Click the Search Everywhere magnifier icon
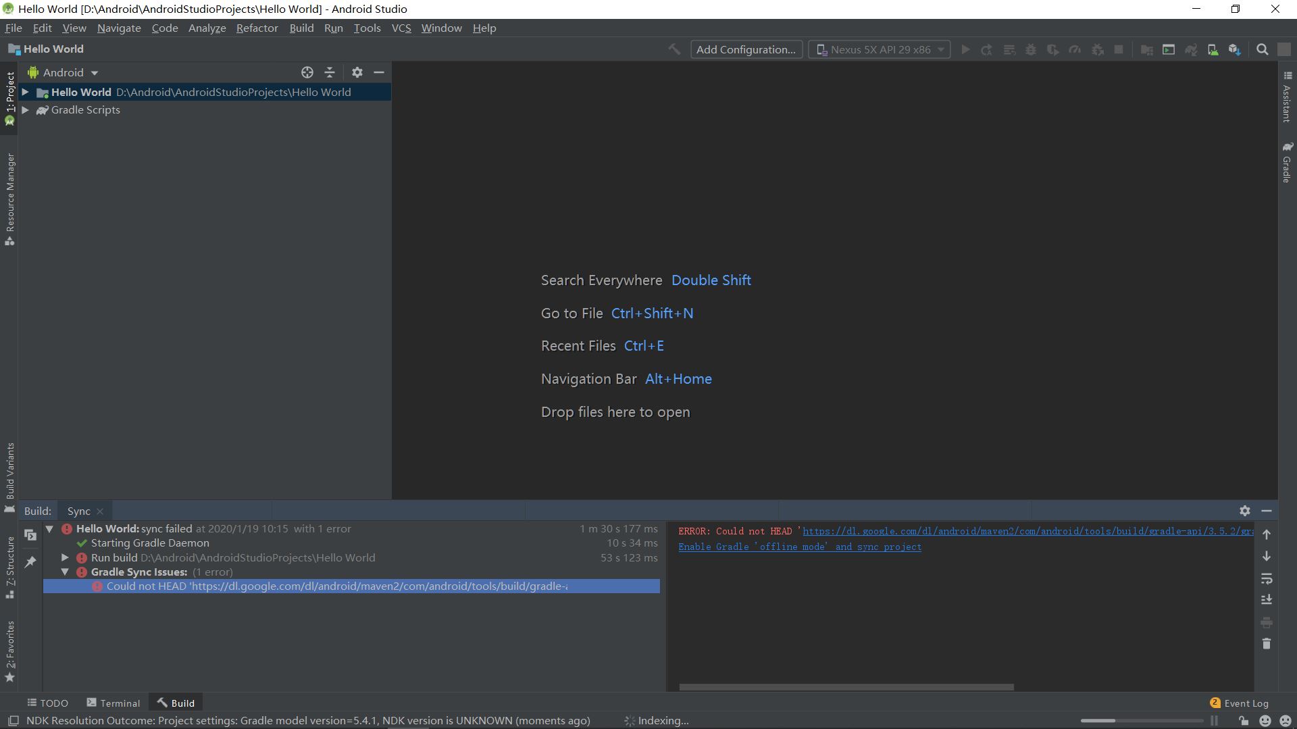 (1262, 49)
